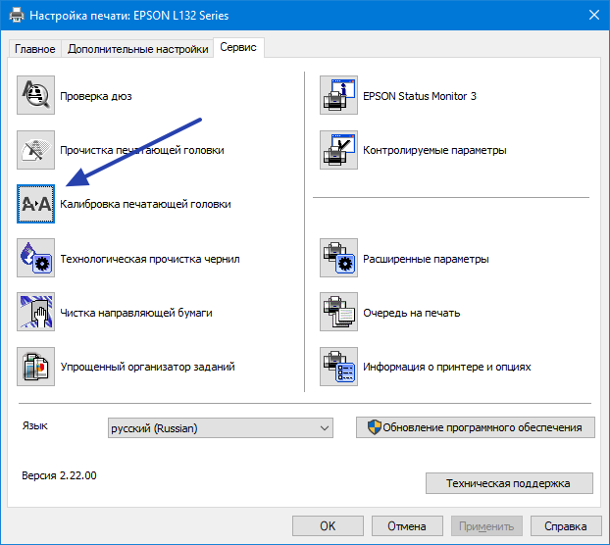Click the Очередь на печать label
Image resolution: width=610 pixels, height=545 pixels.
click(411, 313)
